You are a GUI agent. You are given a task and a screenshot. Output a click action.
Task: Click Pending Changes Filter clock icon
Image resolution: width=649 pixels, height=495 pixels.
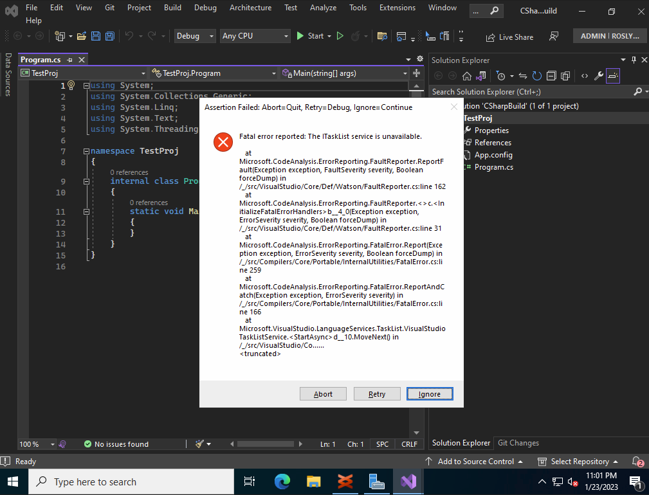pyautogui.click(x=501, y=76)
